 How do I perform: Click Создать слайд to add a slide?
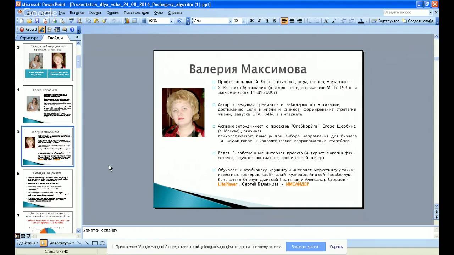click(417, 21)
